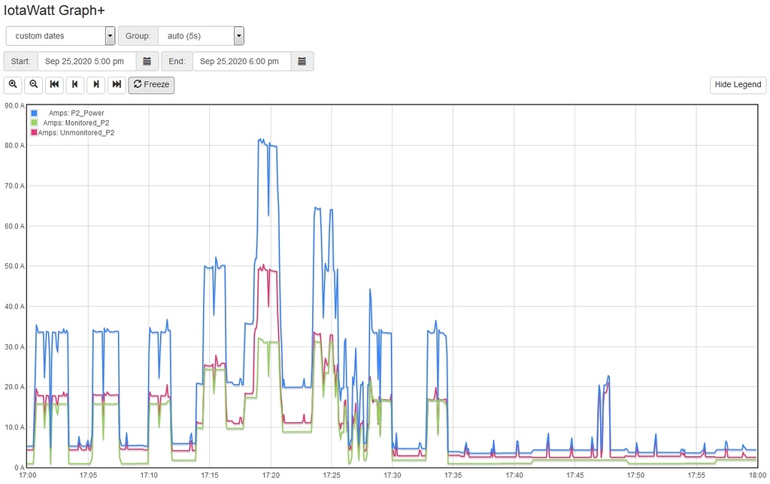The height and width of the screenshot is (484, 770).
Task: Click the red Unmonitored_P2 legend swatch
Action: coord(33,133)
